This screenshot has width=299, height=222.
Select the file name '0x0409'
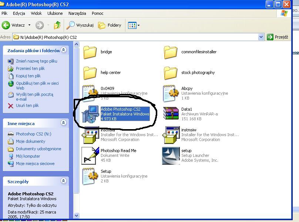[107, 88]
